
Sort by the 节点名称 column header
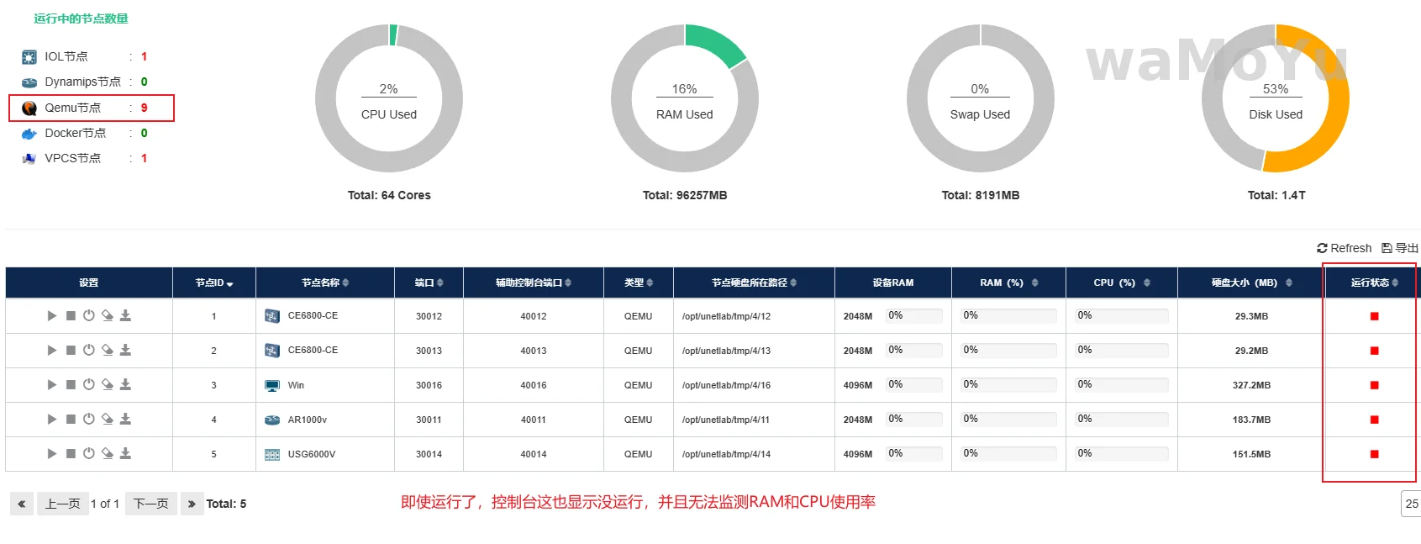pos(324,283)
